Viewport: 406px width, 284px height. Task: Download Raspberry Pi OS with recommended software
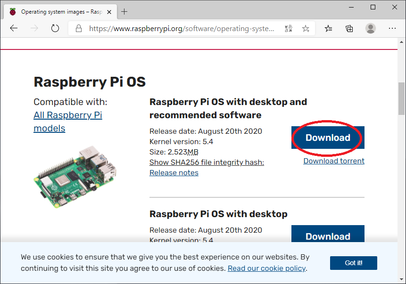pyautogui.click(x=328, y=138)
